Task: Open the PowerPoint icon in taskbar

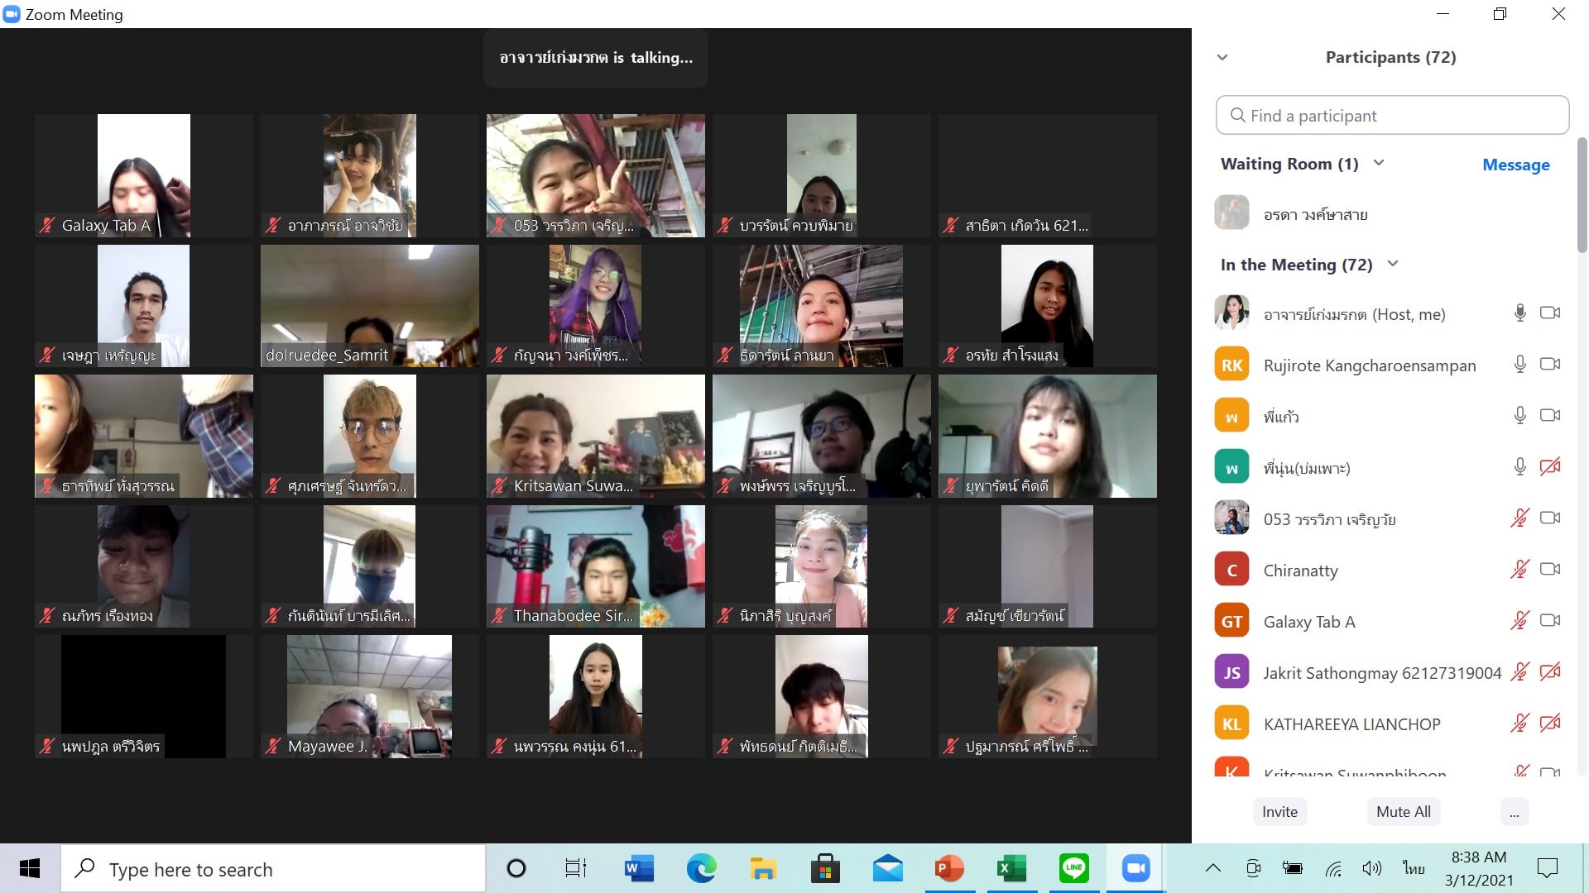Action: [x=949, y=868]
